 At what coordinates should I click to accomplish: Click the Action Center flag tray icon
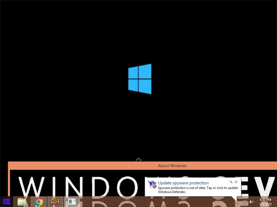[237, 202]
